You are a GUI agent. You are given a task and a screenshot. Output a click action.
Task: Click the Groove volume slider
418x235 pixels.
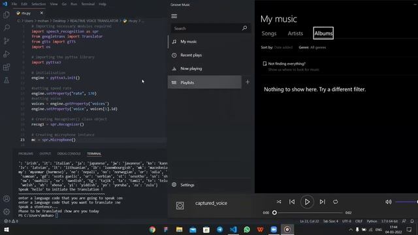click(406, 202)
